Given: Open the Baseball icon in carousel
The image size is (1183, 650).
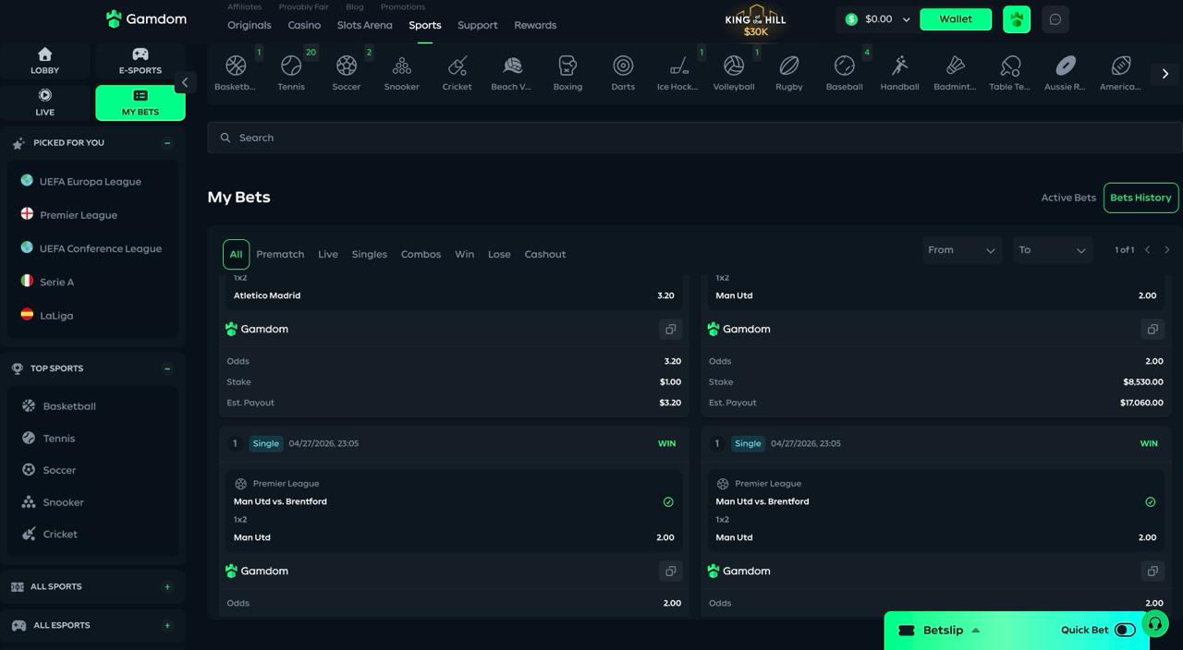Looking at the screenshot, I should click(845, 66).
